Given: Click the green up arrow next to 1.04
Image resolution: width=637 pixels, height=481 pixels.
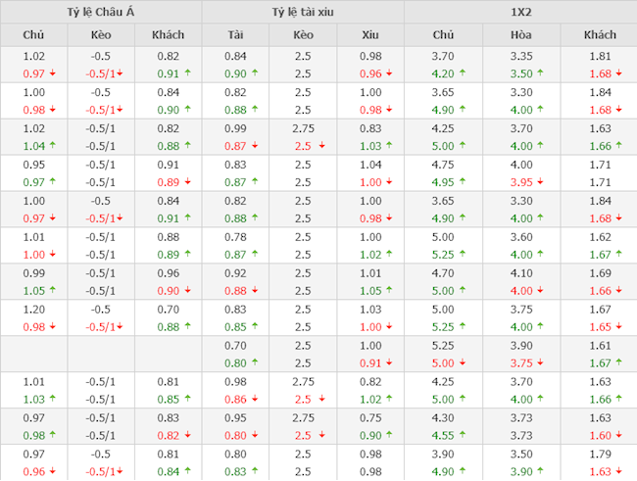Looking at the screenshot, I should click(x=52, y=145).
